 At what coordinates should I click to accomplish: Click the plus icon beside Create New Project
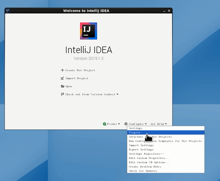point(62,70)
